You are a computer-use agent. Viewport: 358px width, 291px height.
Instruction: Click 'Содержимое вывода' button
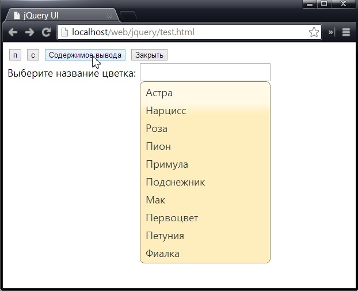point(85,55)
